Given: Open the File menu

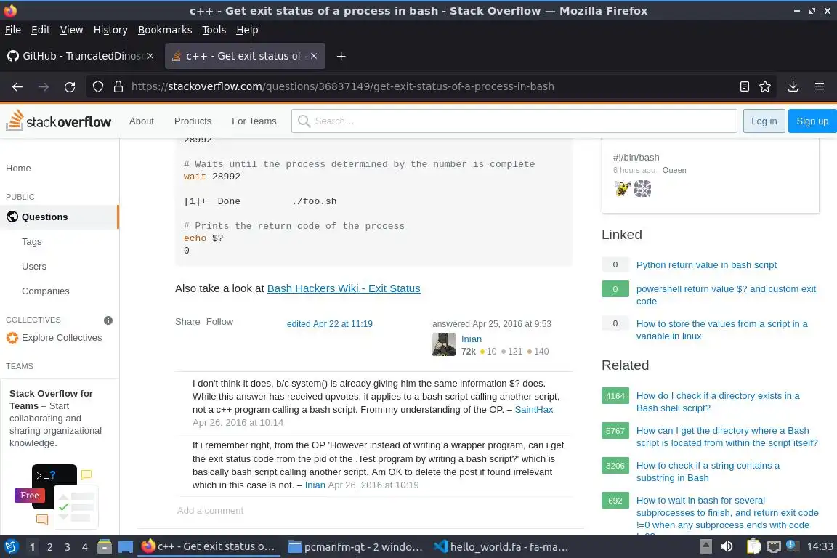Looking at the screenshot, I should 13,30.
